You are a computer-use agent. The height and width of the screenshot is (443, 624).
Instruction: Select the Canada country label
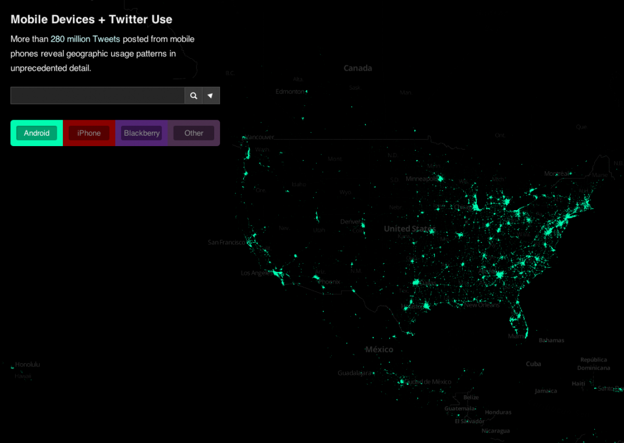358,68
